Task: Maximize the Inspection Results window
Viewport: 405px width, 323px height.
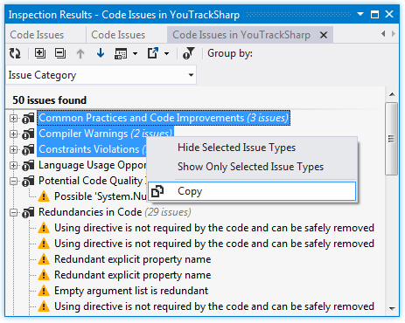Action: 374,14
